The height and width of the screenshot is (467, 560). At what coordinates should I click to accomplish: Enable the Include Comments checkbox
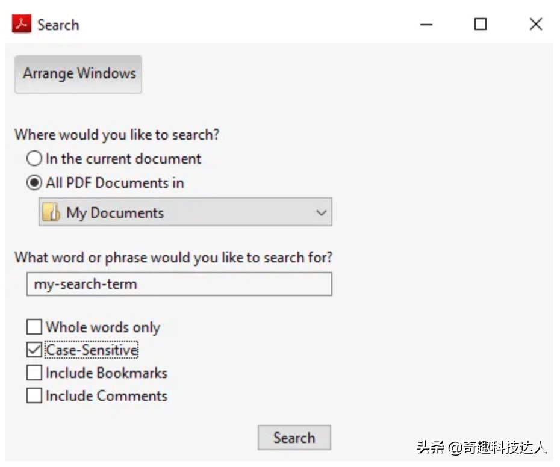(x=34, y=395)
